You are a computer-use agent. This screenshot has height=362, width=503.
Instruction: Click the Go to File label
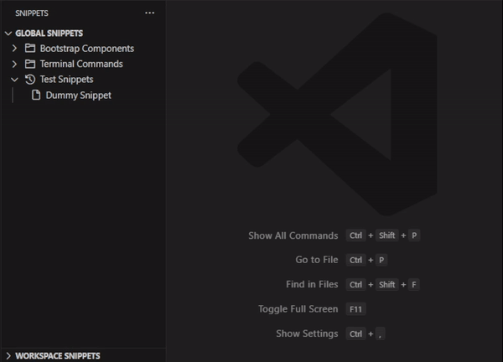[317, 260]
